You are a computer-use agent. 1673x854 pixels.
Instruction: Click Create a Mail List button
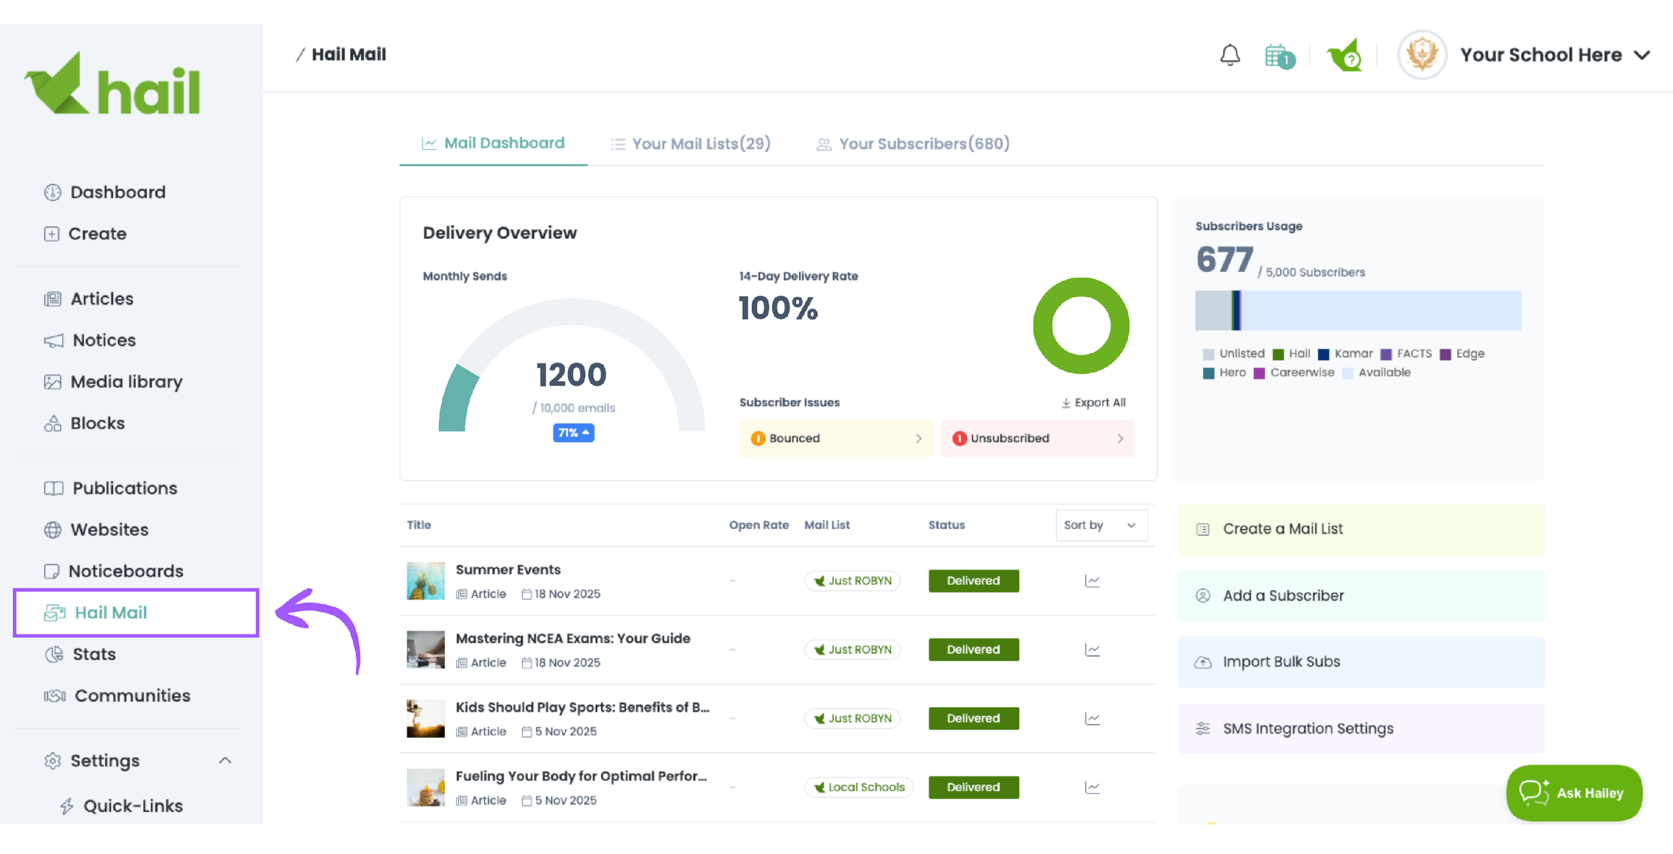tap(1361, 529)
